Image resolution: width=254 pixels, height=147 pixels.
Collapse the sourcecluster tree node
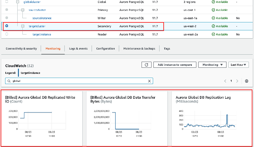tap(23, 10)
